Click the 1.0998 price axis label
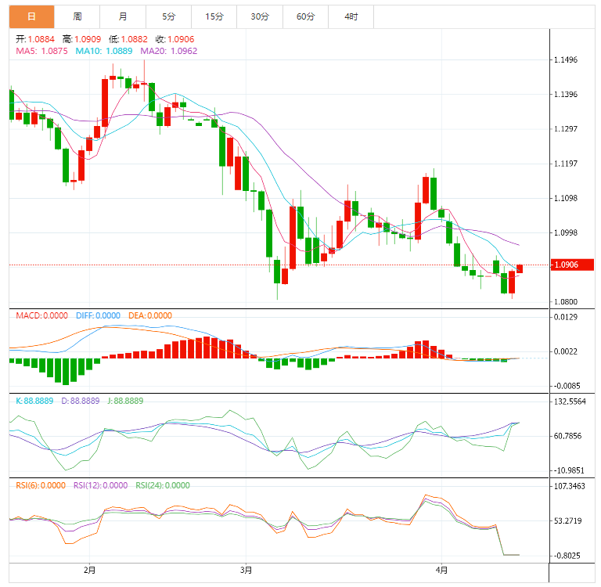Viewport: 601px width, 587px height. [566, 232]
